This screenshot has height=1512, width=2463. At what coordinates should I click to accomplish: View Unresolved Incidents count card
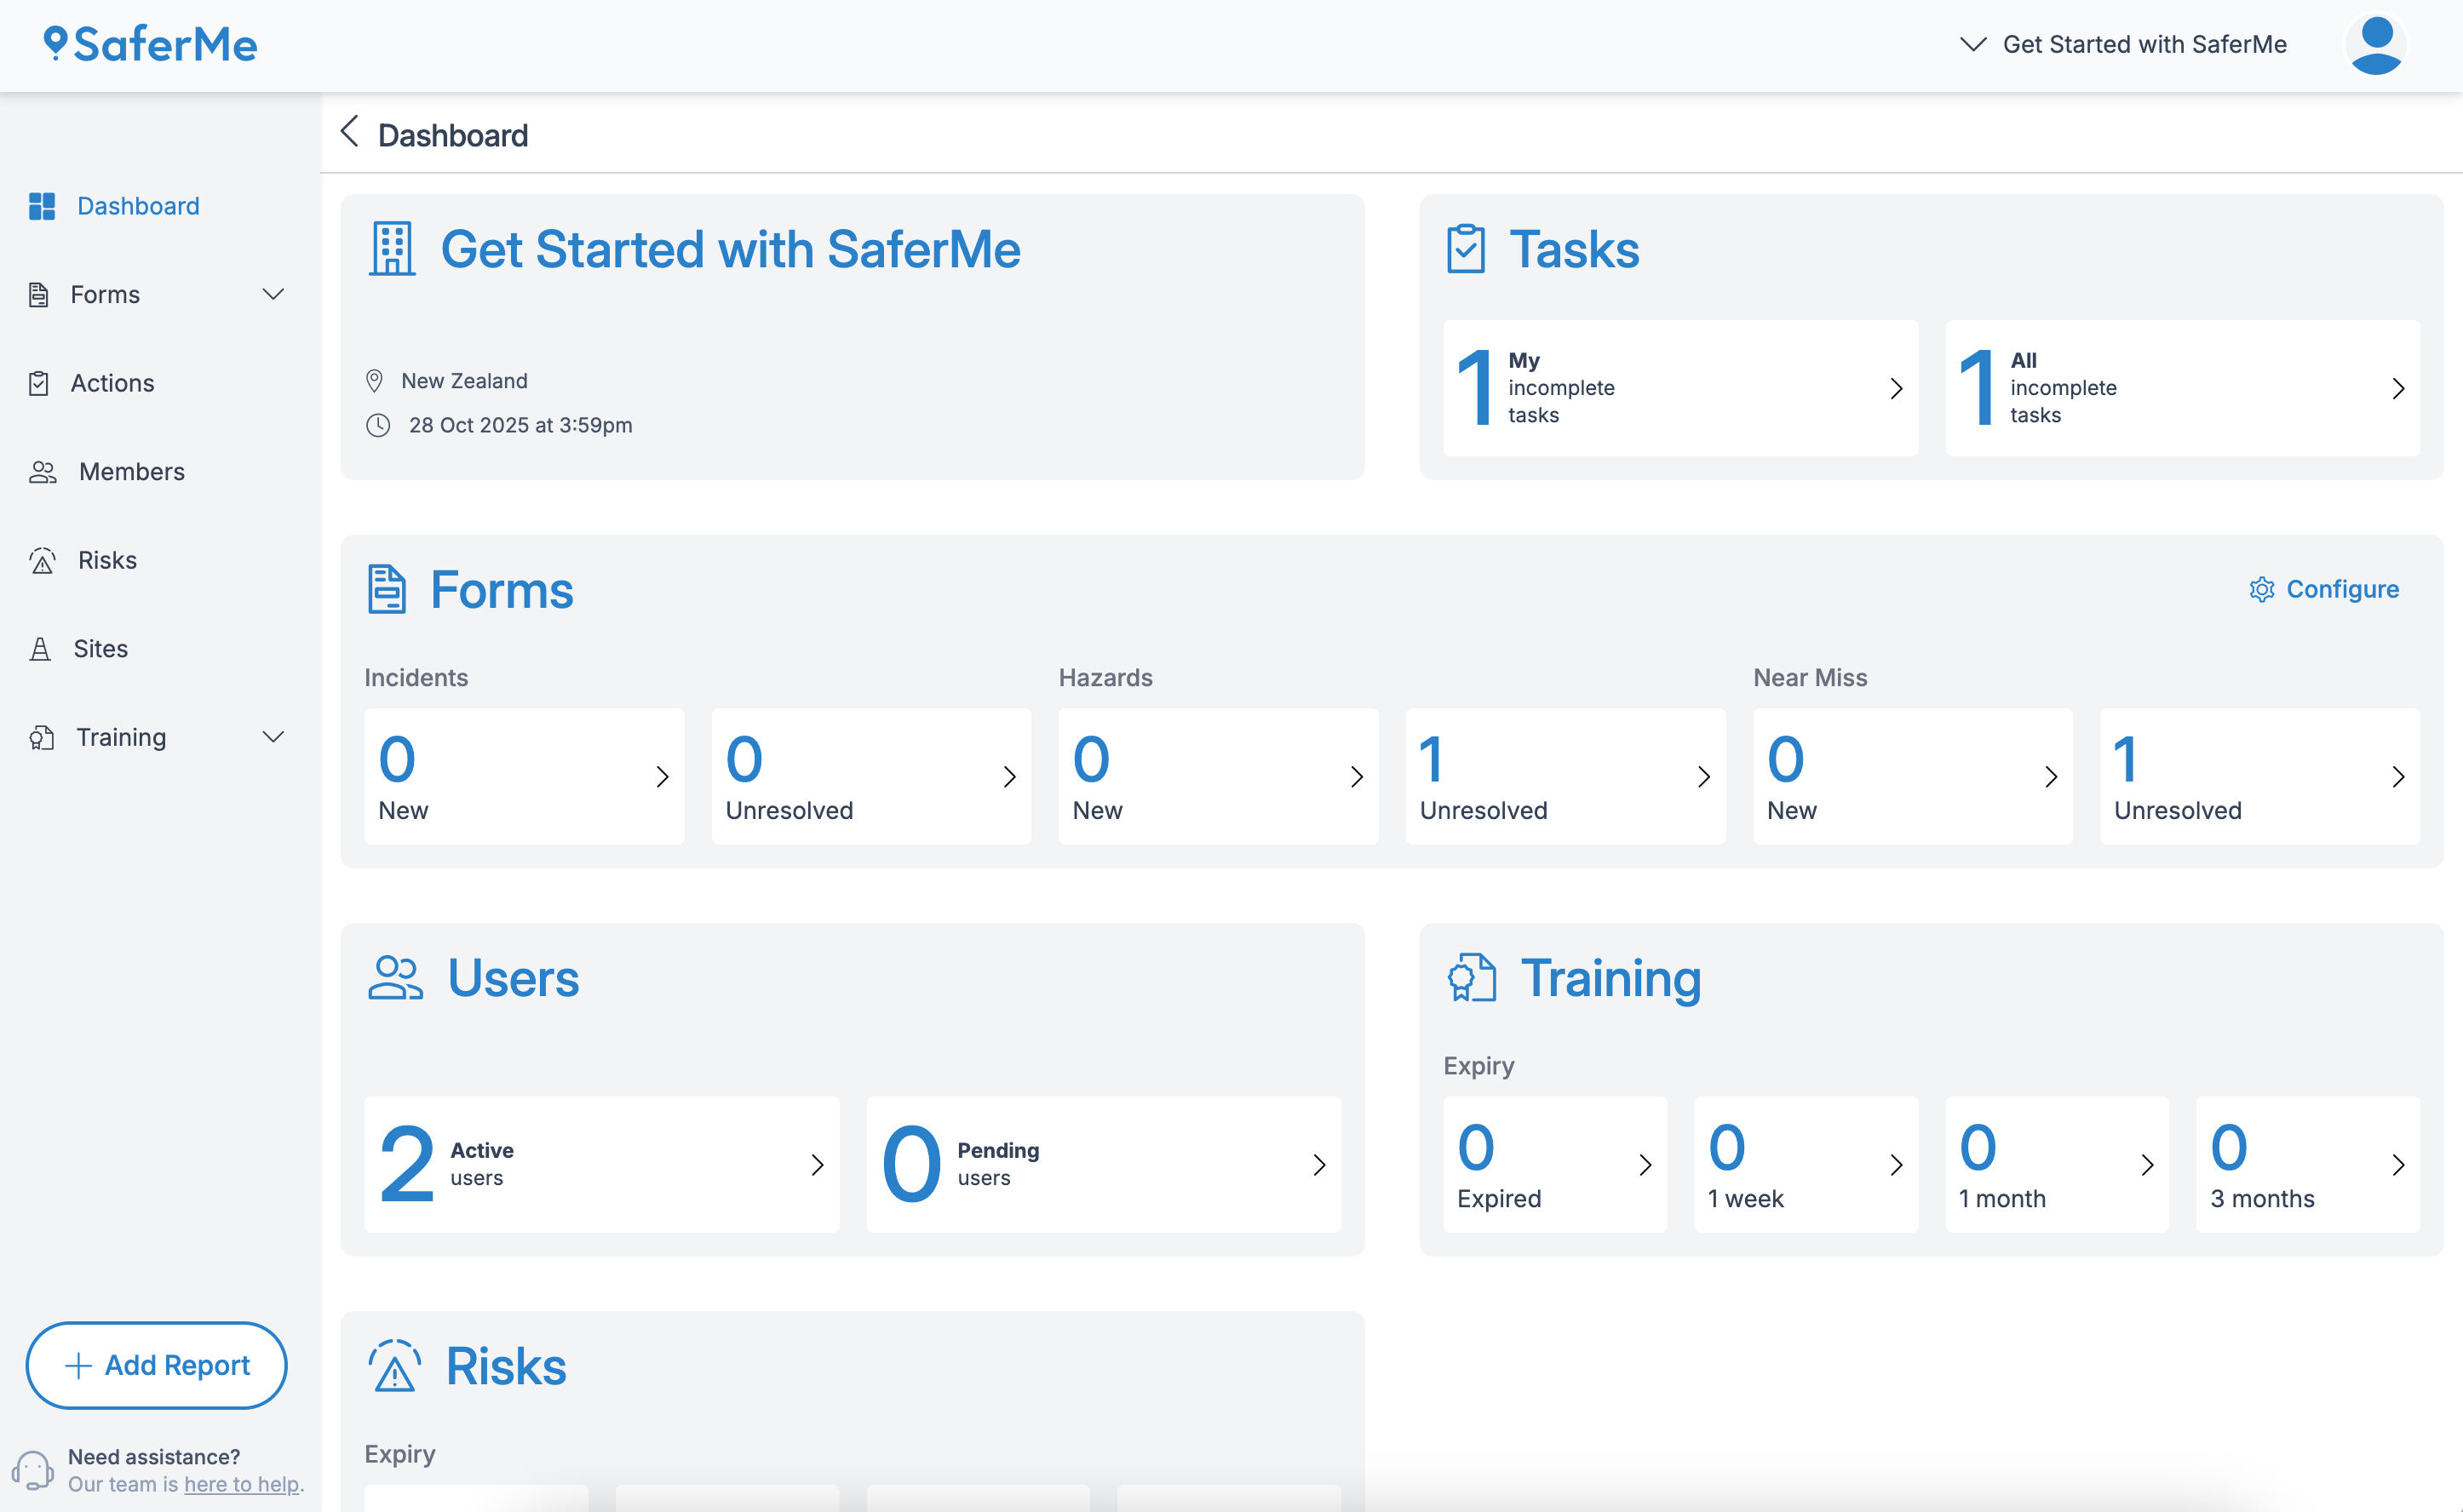(870, 776)
